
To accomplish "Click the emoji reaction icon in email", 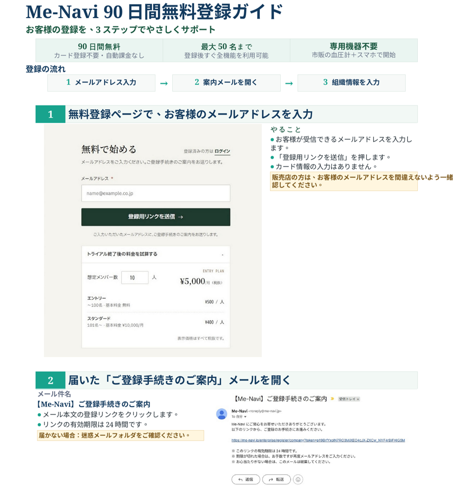I will [298, 480].
